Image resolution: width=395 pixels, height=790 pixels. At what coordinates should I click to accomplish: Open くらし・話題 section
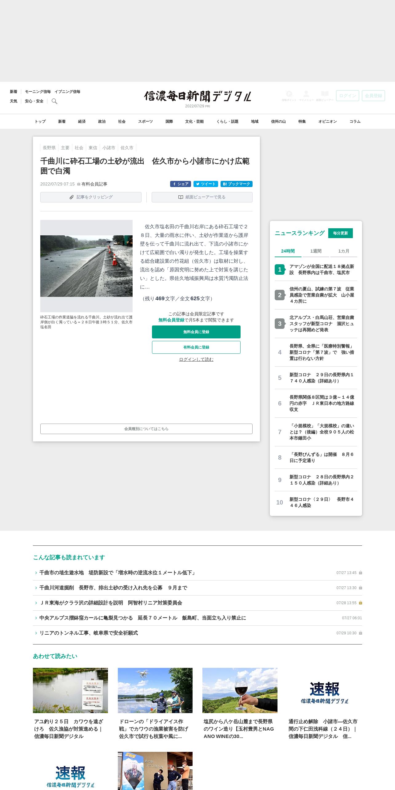click(x=227, y=122)
